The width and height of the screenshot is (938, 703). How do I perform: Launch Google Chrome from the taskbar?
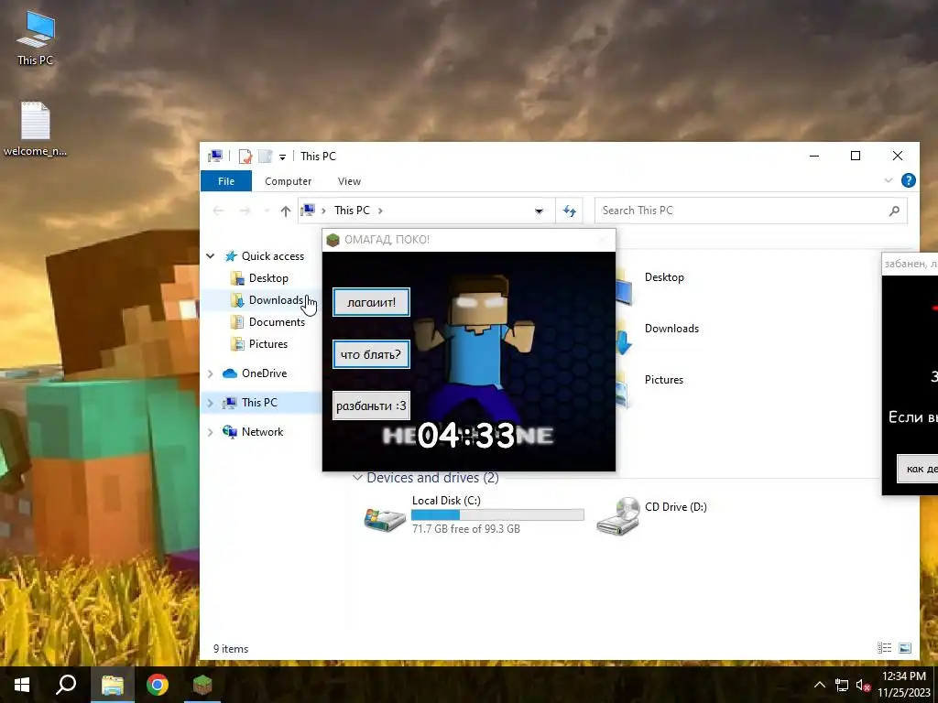tap(158, 685)
